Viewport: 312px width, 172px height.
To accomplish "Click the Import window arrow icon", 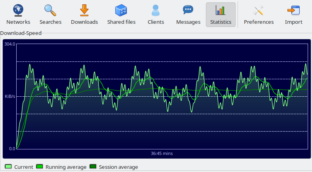I will click(x=293, y=10).
